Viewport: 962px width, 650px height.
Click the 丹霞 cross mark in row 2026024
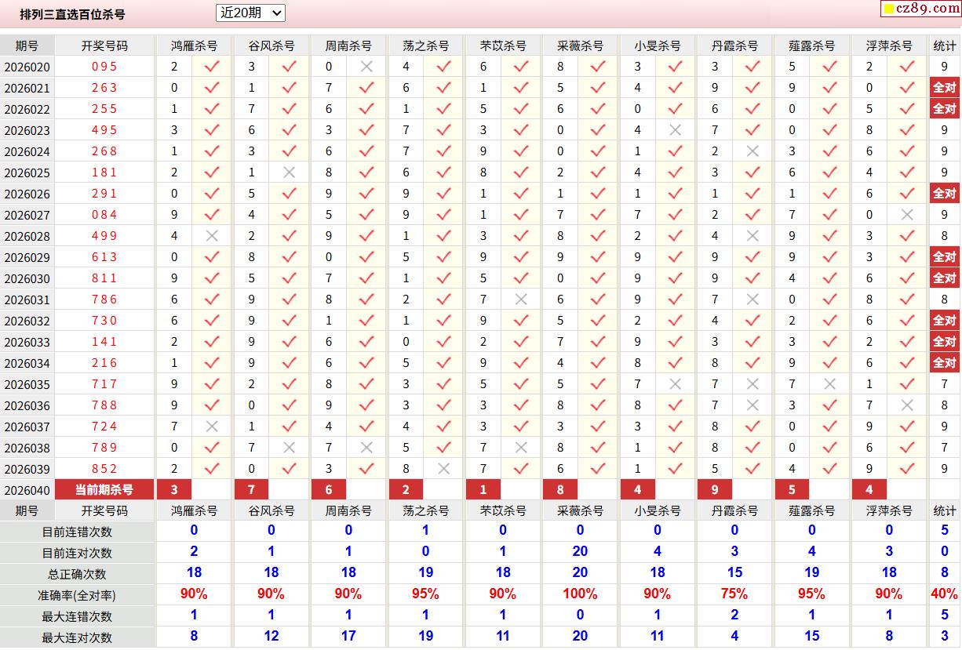[752, 151]
